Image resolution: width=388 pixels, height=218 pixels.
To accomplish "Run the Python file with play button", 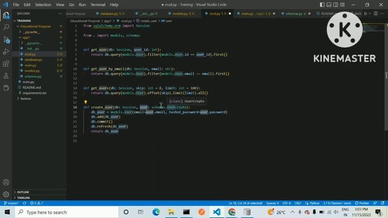I will tap(366, 13).
